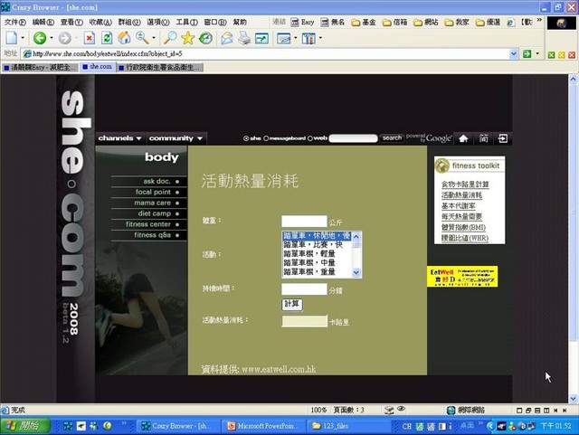The width and height of the screenshot is (579, 435).
Task: Expand the channels dropdown menu
Action: [x=120, y=138]
